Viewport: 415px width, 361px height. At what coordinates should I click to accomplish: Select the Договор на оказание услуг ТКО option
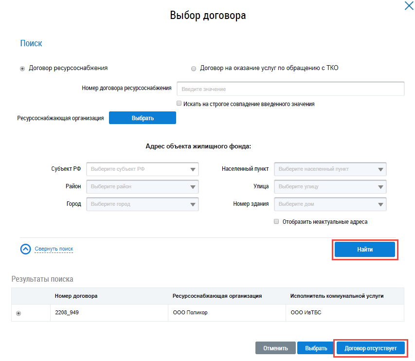[x=194, y=69]
